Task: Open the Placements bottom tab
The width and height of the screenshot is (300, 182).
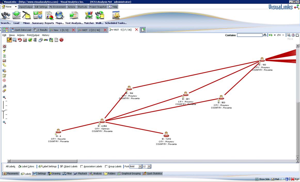Action: click(11, 174)
